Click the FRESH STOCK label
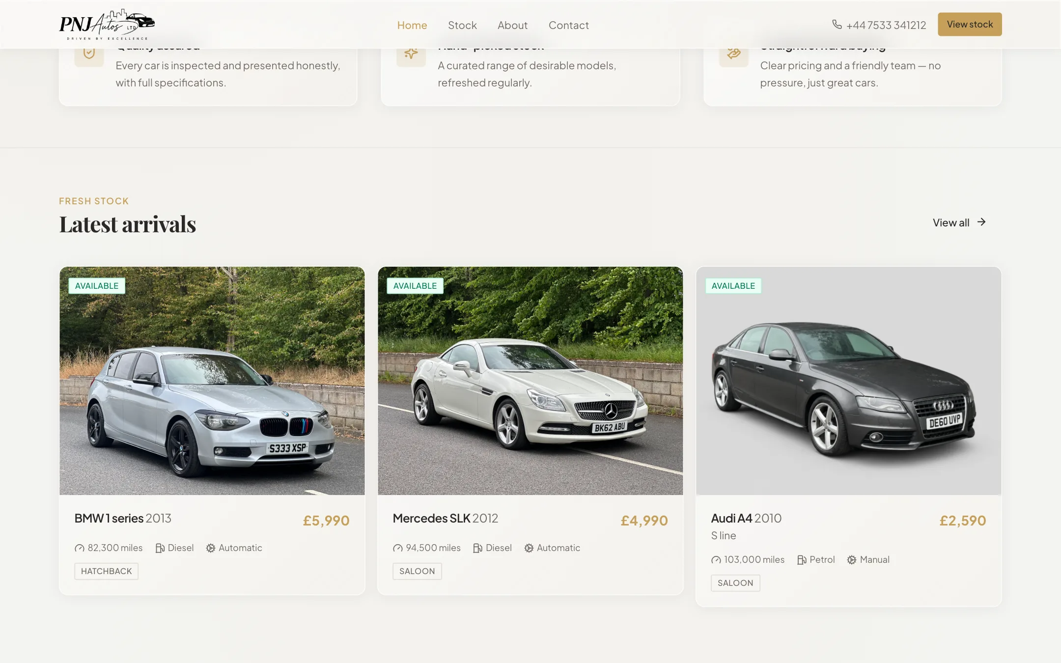Viewport: 1061px width, 663px height. (x=94, y=201)
